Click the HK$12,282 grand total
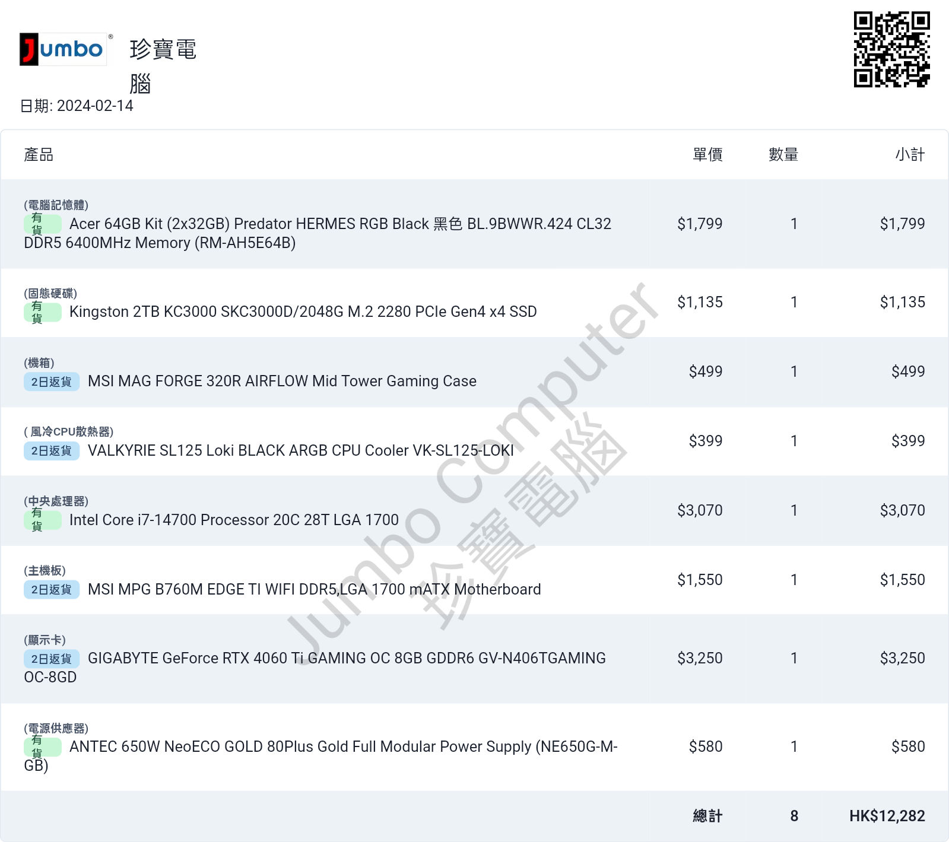The height and width of the screenshot is (842, 949). pos(887,816)
